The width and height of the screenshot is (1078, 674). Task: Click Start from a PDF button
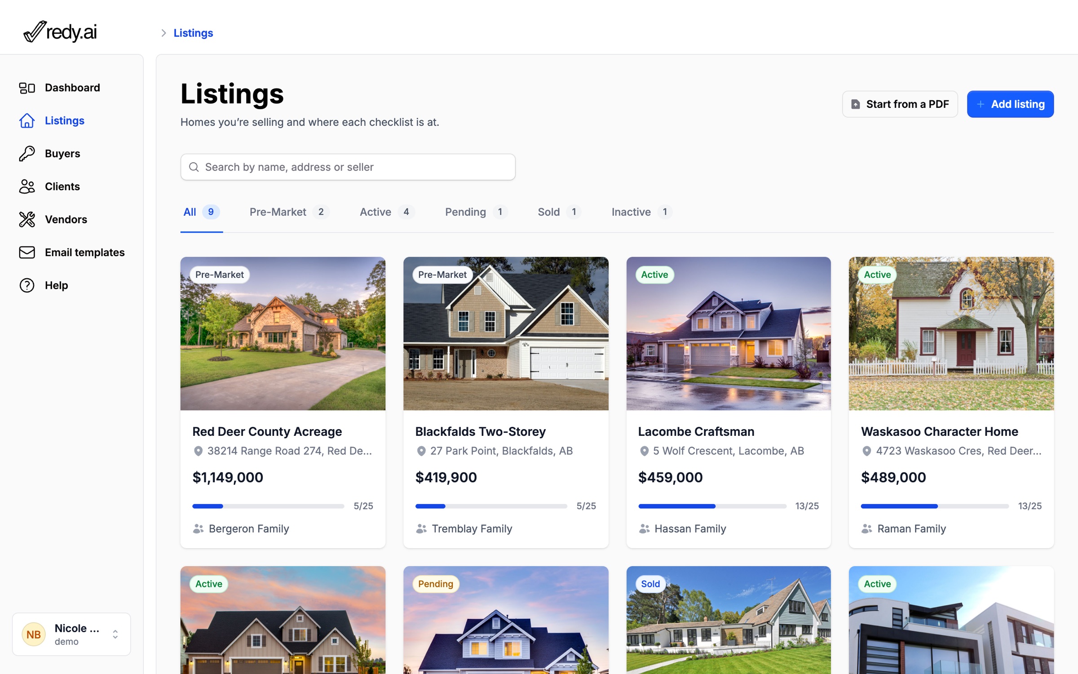click(900, 104)
